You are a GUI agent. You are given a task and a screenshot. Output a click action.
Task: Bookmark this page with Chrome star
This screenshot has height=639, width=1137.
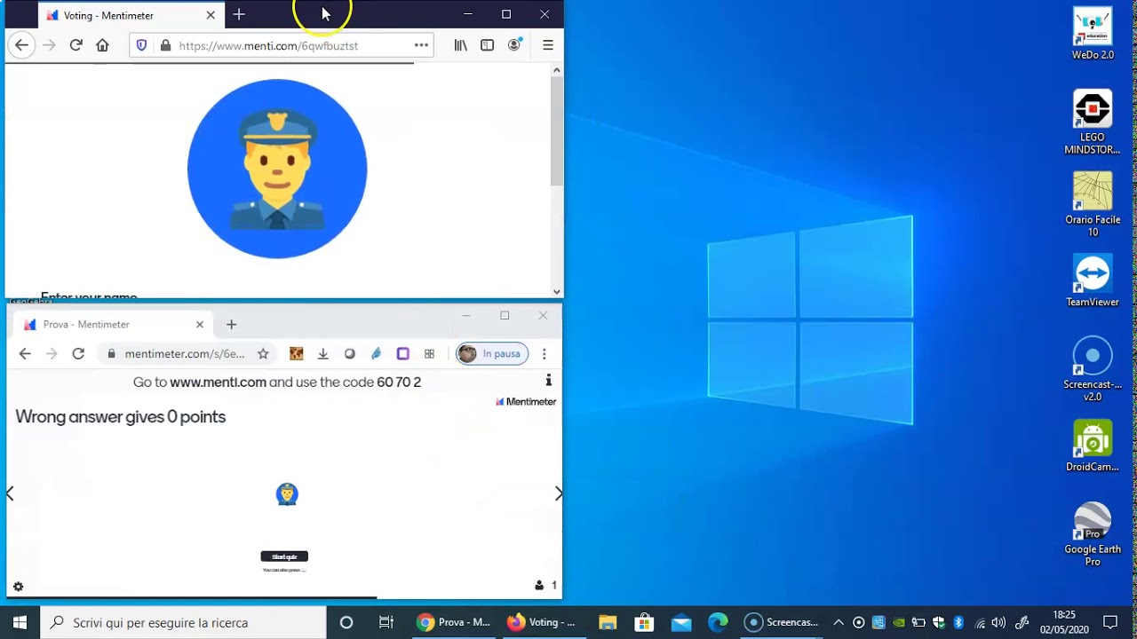click(x=263, y=353)
